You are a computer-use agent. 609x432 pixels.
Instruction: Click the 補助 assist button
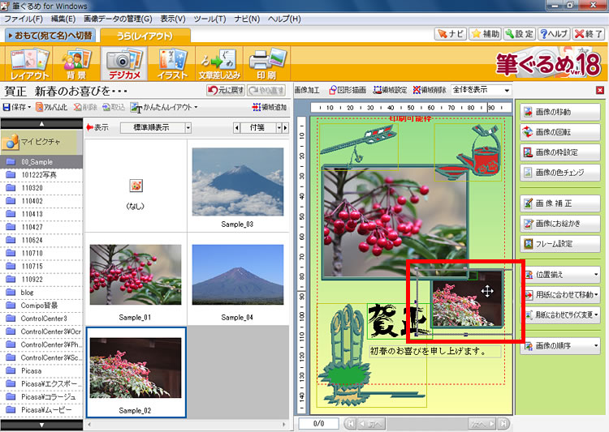click(x=485, y=34)
